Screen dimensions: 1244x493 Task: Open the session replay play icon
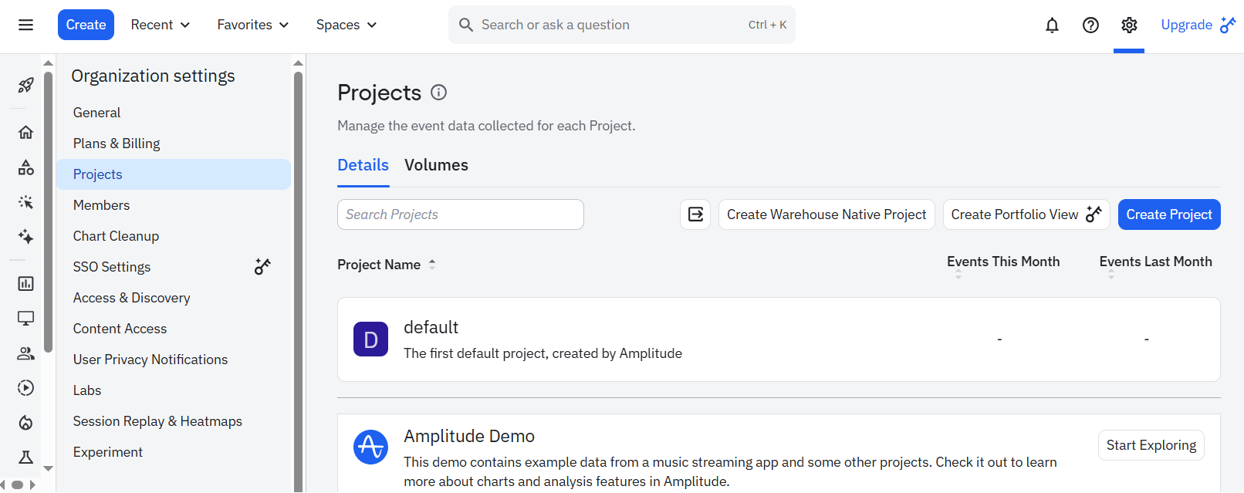coord(25,387)
